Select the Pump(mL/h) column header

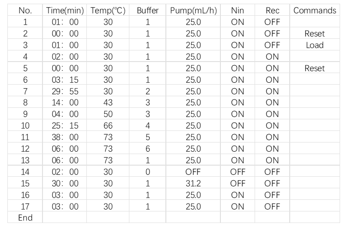point(194,10)
